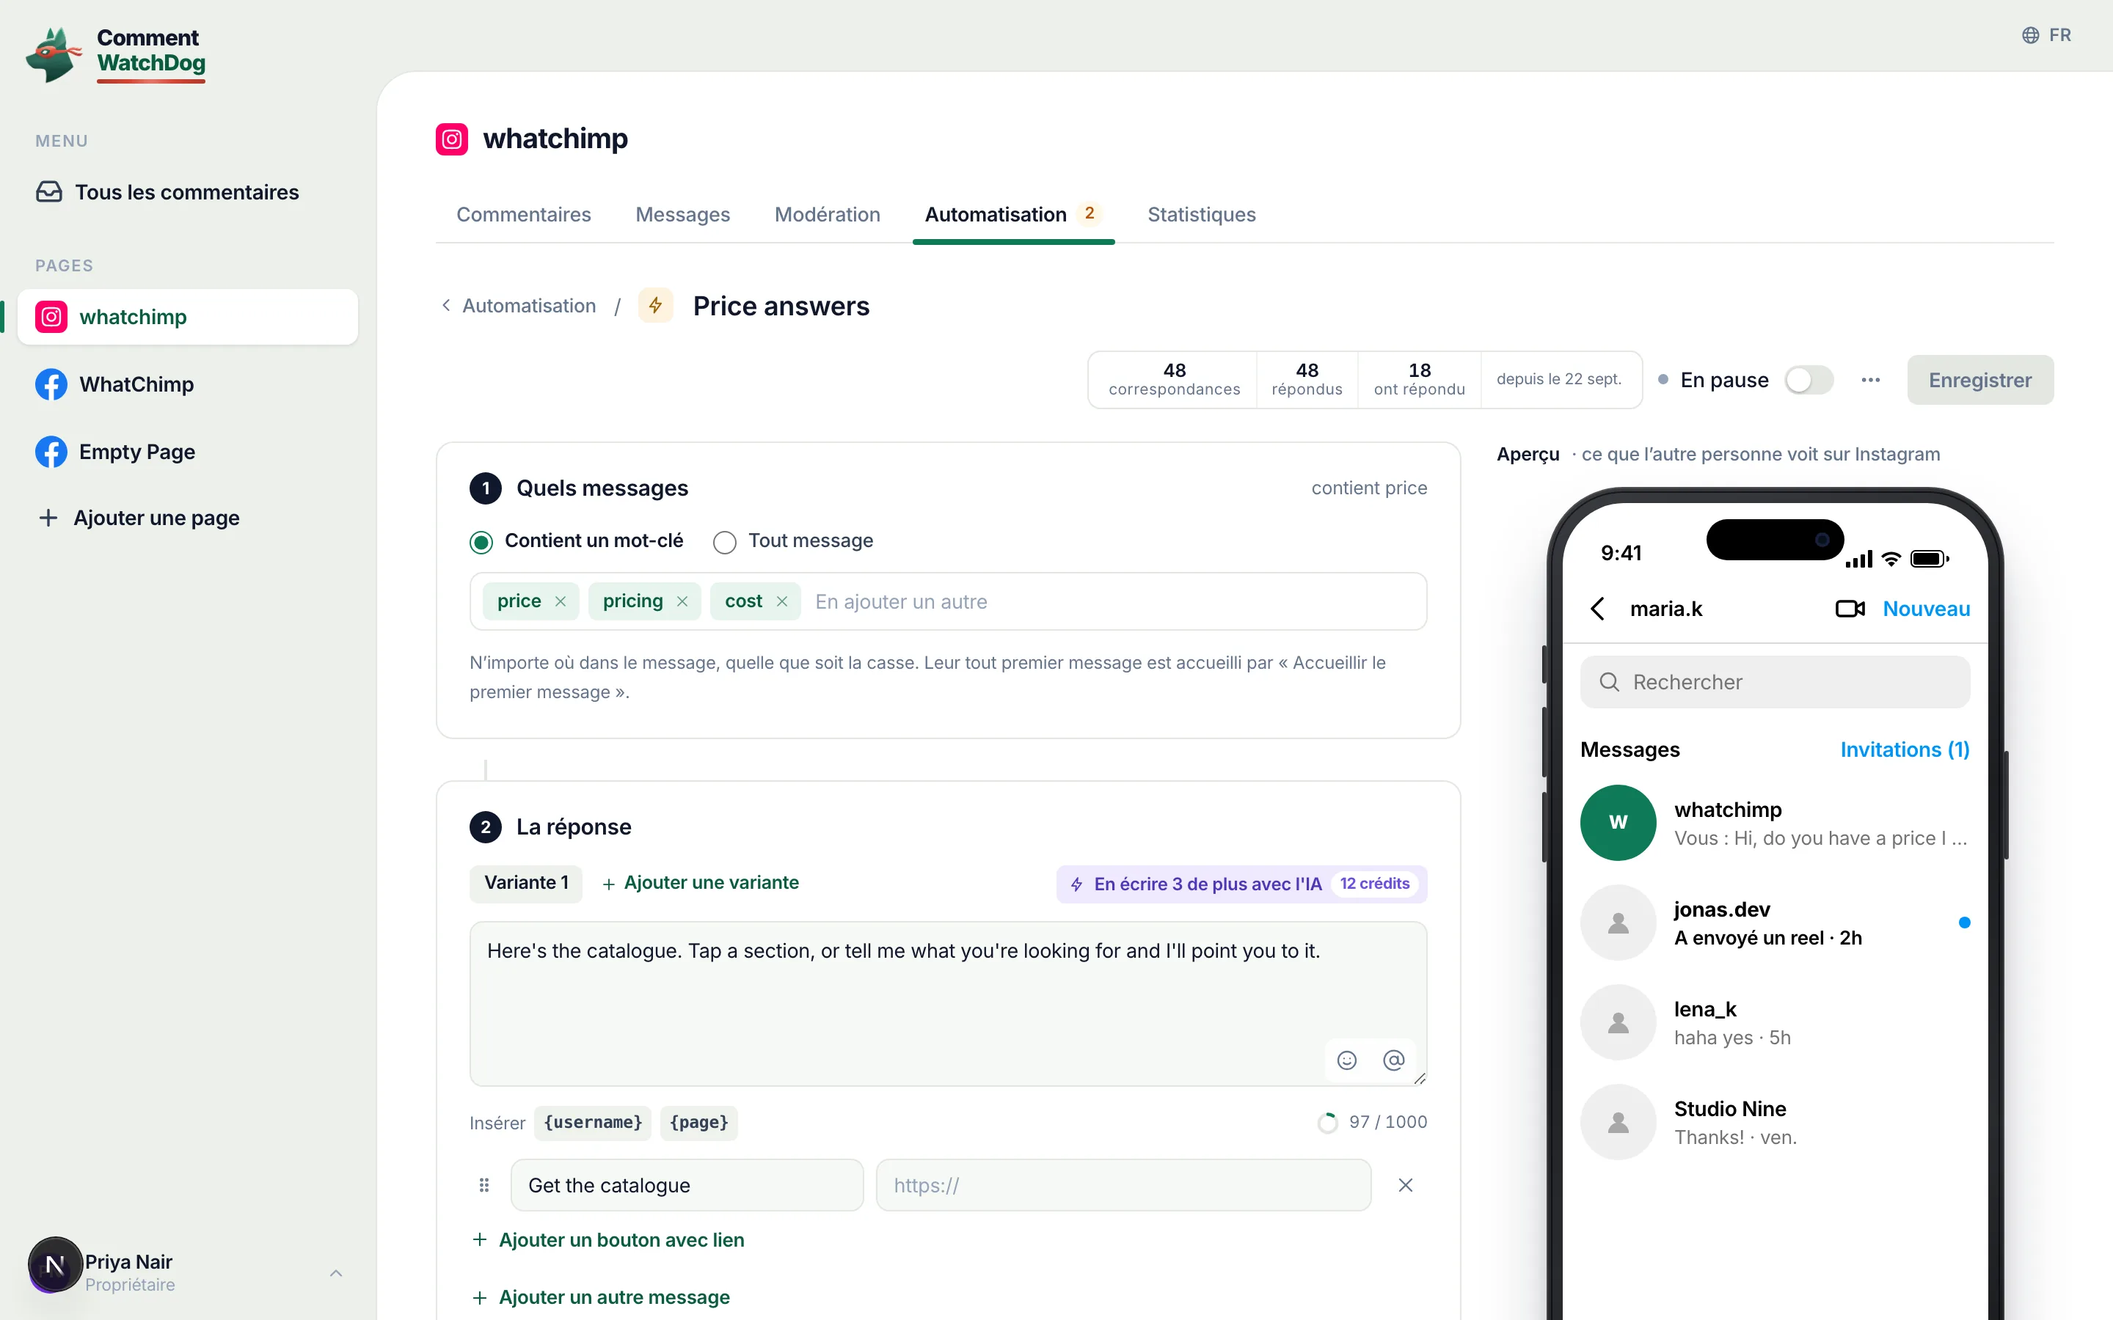Click the depuis le 22 sept. label

[1558, 380]
